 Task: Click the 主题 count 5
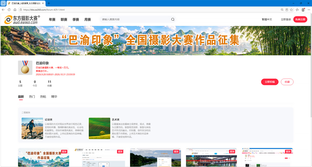20,82
